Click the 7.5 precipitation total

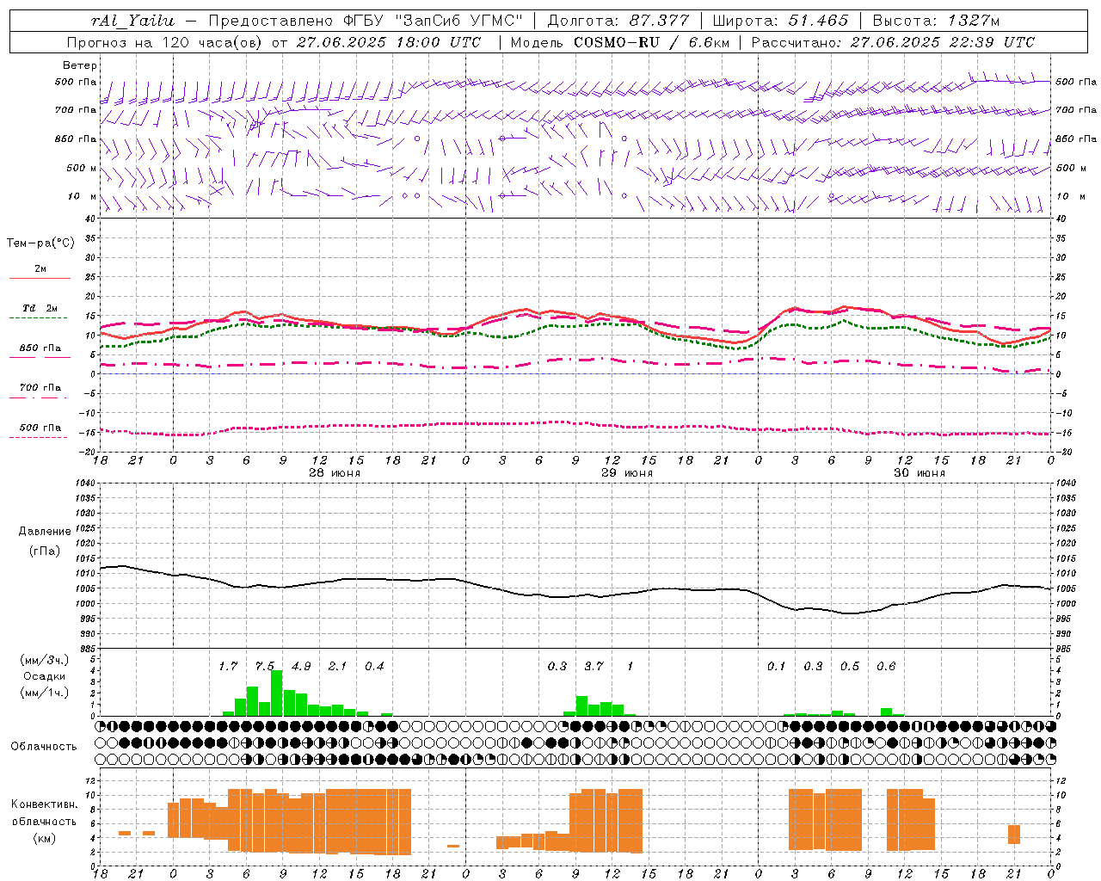(265, 666)
